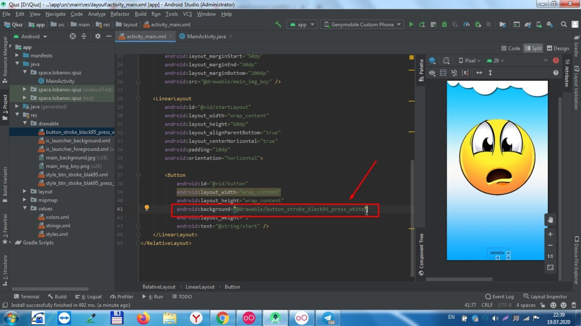Select MainActivity in the project tree
Viewport: 581px width, 326px height.
pos(60,81)
